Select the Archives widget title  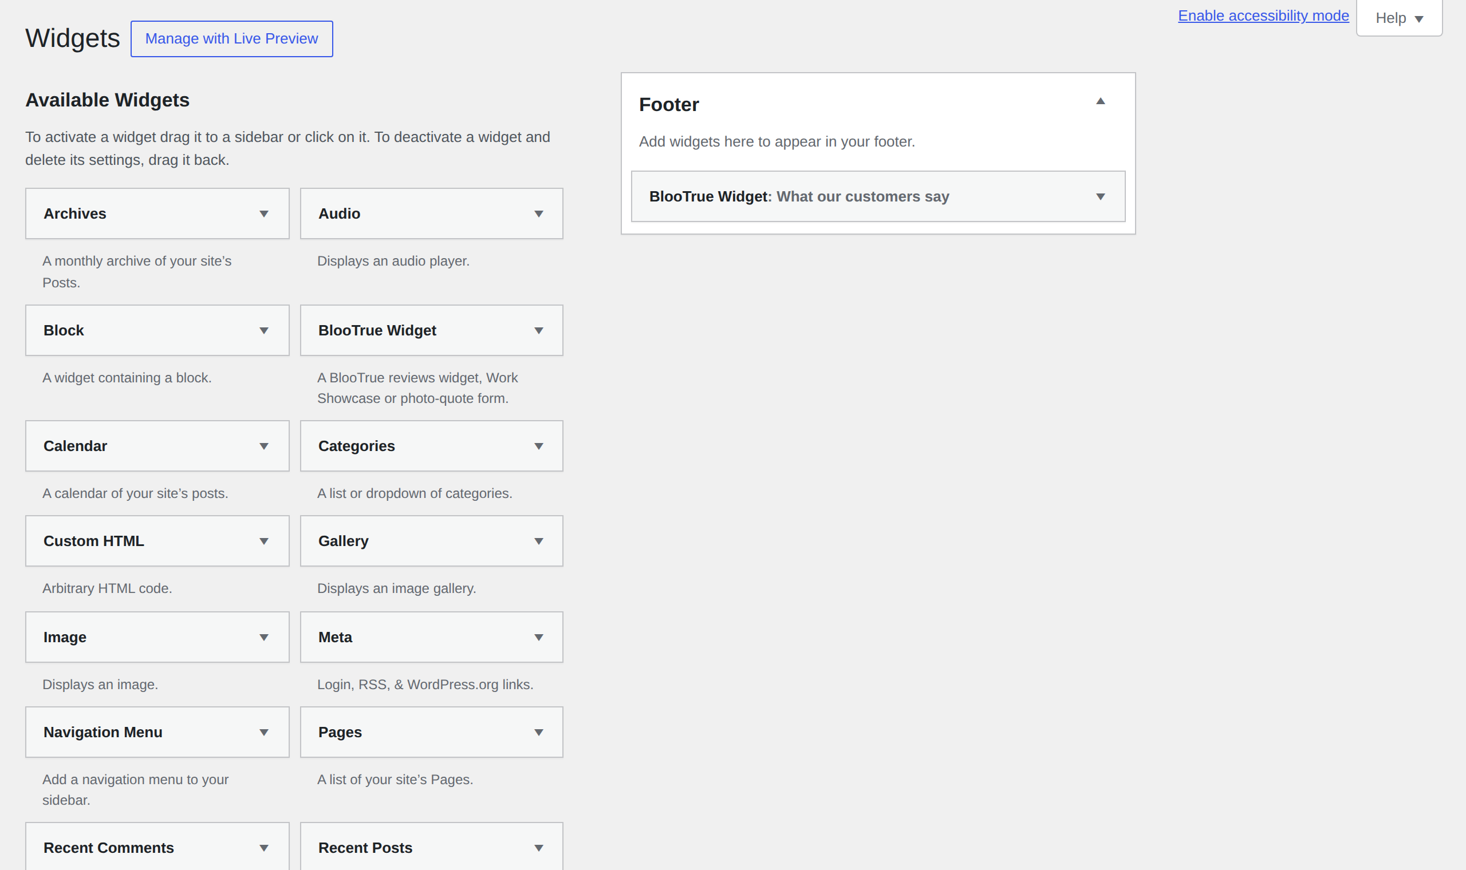pyautogui.click(x=75, y=214)
